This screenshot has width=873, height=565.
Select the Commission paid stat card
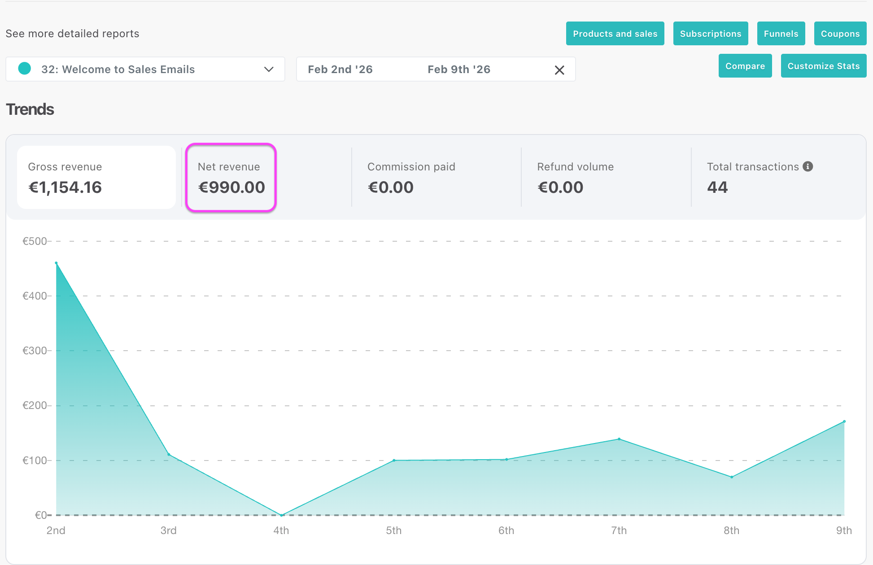pyautogui.click(x=436, y=177)
